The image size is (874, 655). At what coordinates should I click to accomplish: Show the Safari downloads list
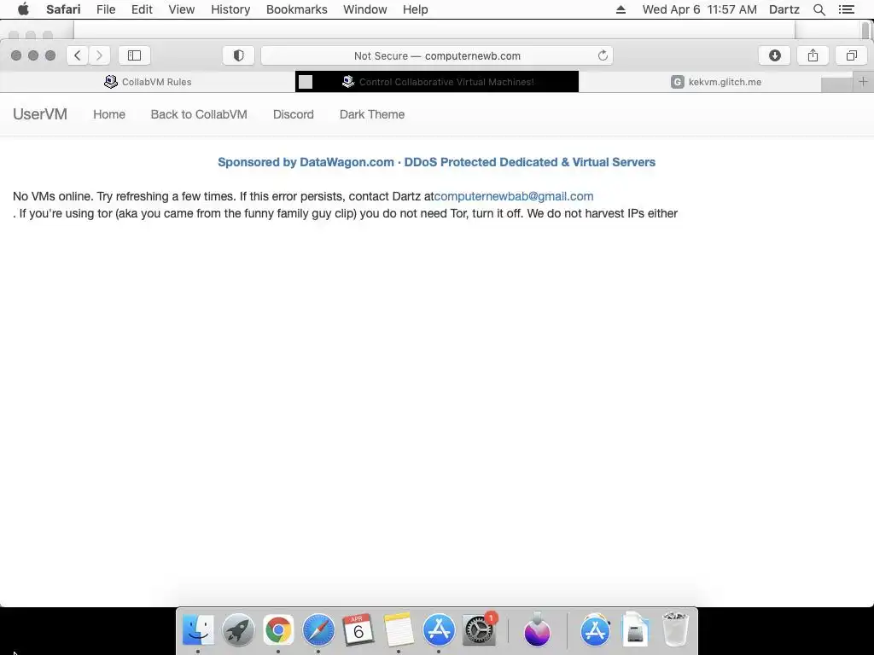[774, 55]
